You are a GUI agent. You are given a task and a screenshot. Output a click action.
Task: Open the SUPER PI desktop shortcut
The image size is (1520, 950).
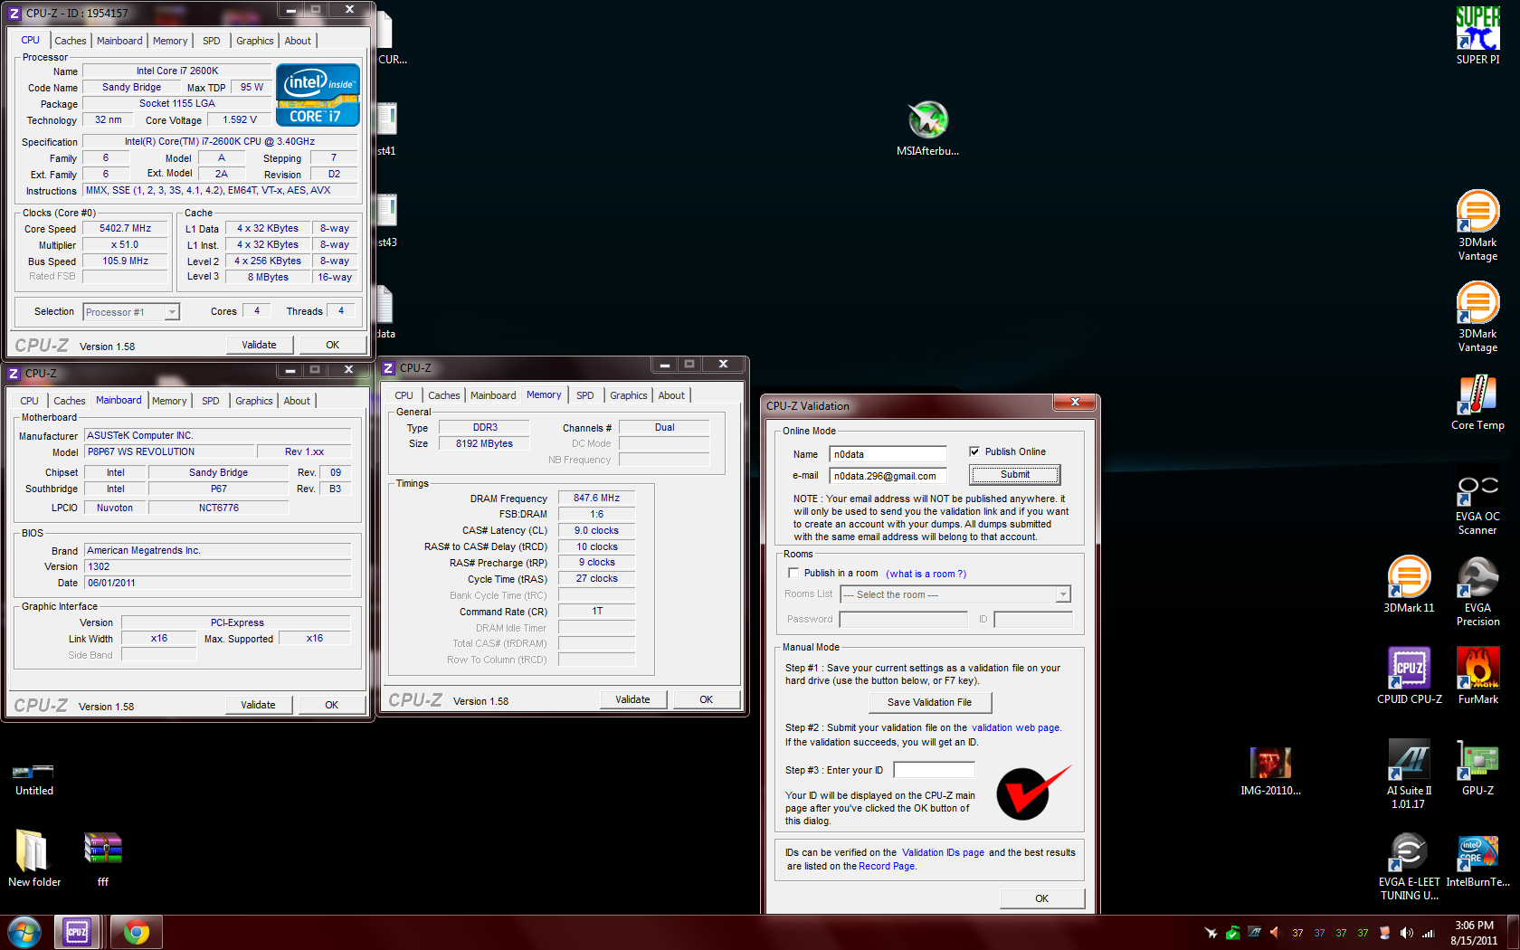1477,36
